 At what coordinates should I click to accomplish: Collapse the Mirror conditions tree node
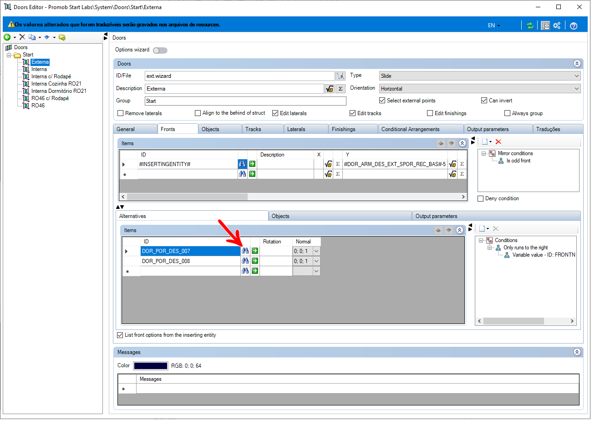tap(483, 154)
